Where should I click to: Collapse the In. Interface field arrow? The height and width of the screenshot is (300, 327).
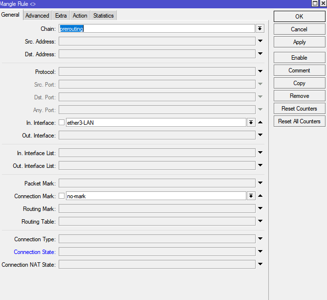pos(260,123)
